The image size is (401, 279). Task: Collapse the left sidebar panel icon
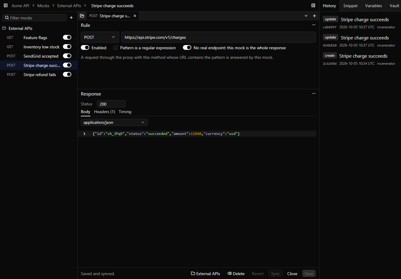click(6, 5)
